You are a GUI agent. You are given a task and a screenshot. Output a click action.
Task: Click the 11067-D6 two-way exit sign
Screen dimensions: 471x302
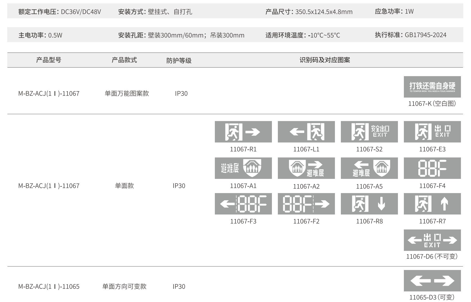[432, 240]
